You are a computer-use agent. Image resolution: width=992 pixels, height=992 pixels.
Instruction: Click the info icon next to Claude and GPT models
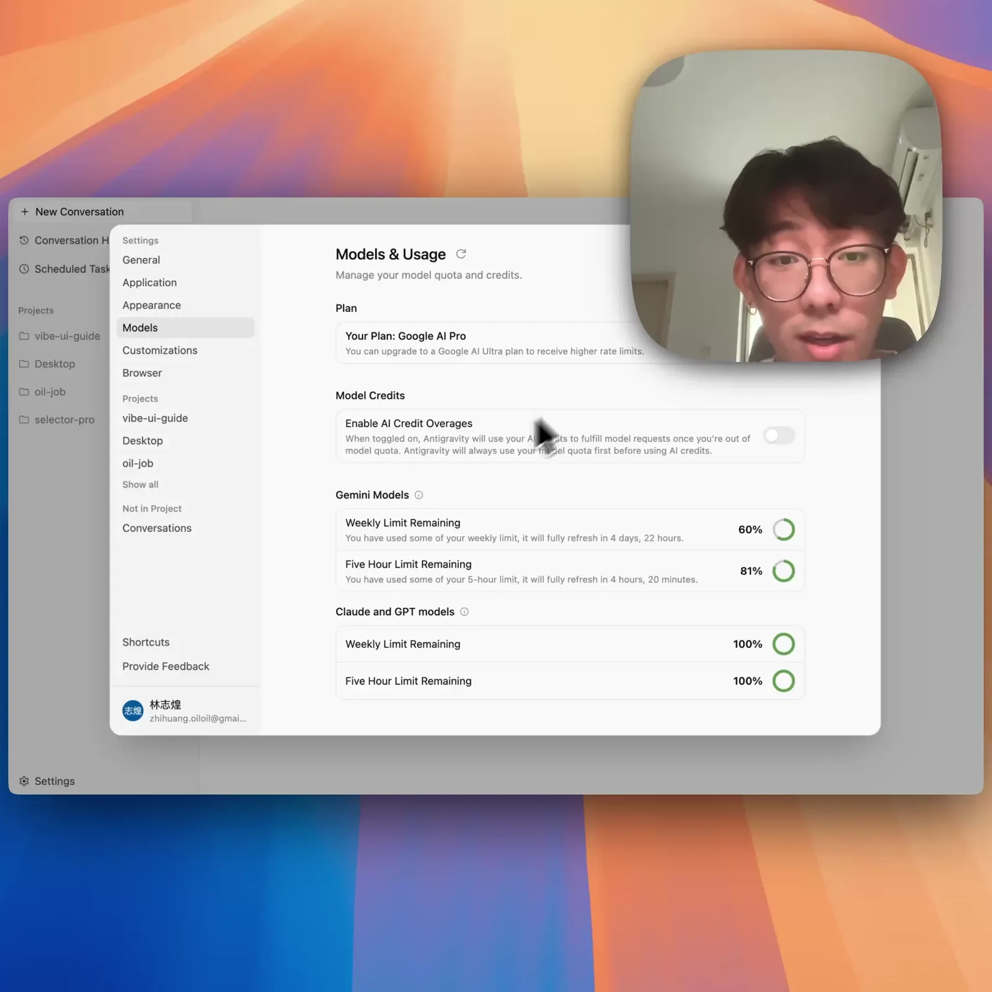click(464, 612)
